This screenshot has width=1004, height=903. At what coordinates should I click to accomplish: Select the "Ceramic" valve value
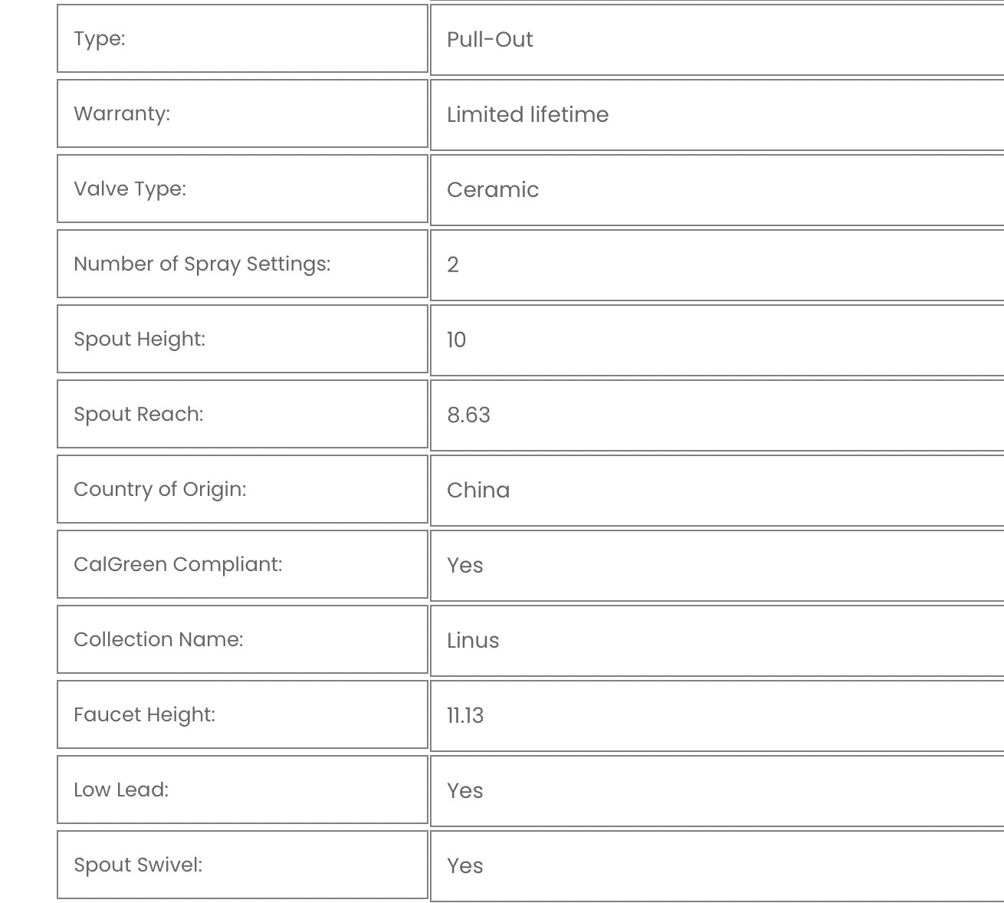(493, 189)
